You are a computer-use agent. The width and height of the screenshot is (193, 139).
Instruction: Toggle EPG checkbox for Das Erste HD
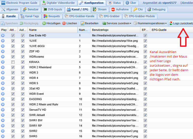145,35
